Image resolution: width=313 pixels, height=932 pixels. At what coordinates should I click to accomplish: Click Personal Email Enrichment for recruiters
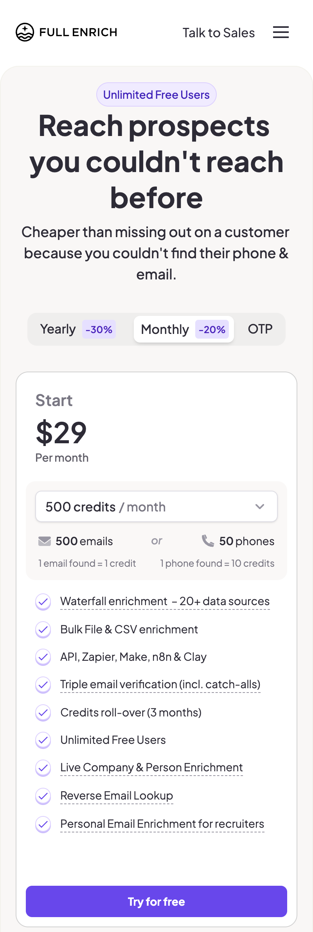162,824
